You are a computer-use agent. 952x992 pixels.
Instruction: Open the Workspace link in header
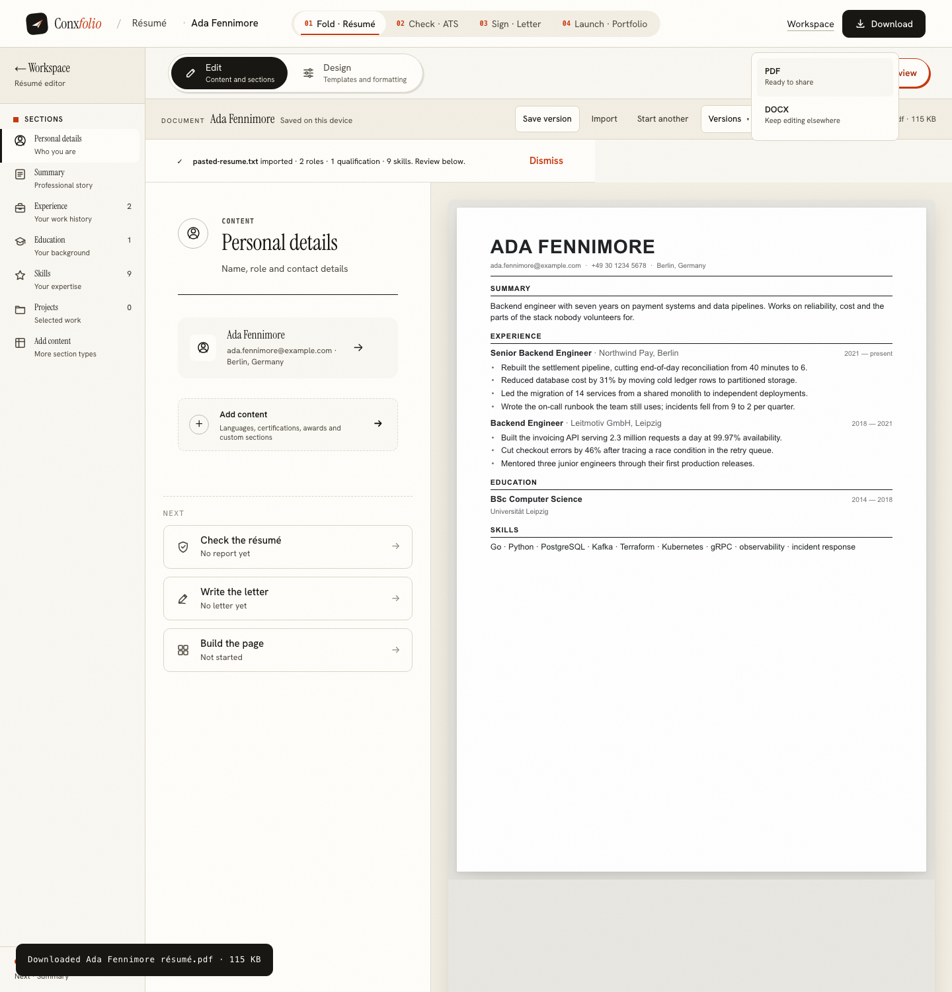[x=811, y=24]
